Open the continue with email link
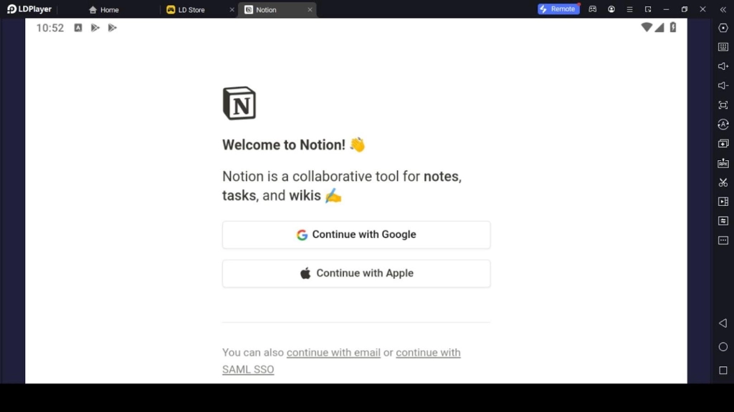This screenshot has width=734, height=412. [x=333, y=353]
